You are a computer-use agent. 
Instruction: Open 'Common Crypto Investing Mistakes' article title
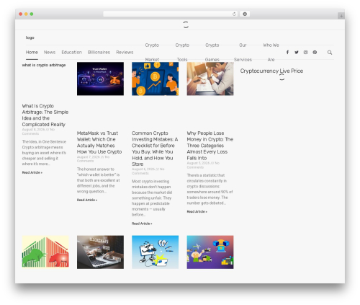(155, 149)
